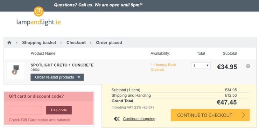Open the product quantity dropdown
This screenshot has width=259, height=132.
(x=201, y=66)
